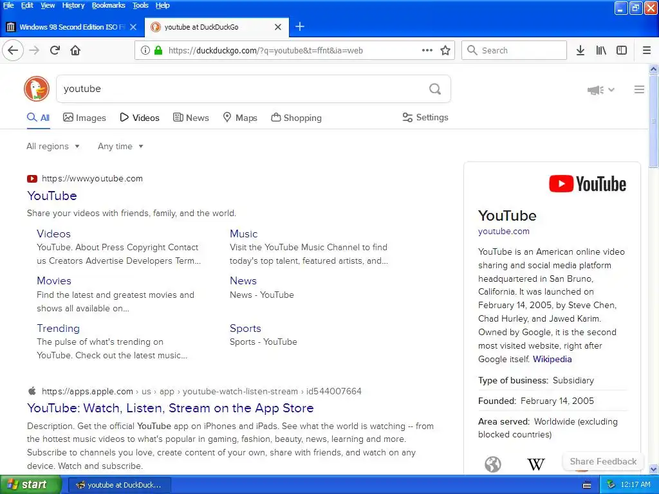This screenshot has width=659, height=494.
Task: Open the Windows Start button
Action: (31, 485)
